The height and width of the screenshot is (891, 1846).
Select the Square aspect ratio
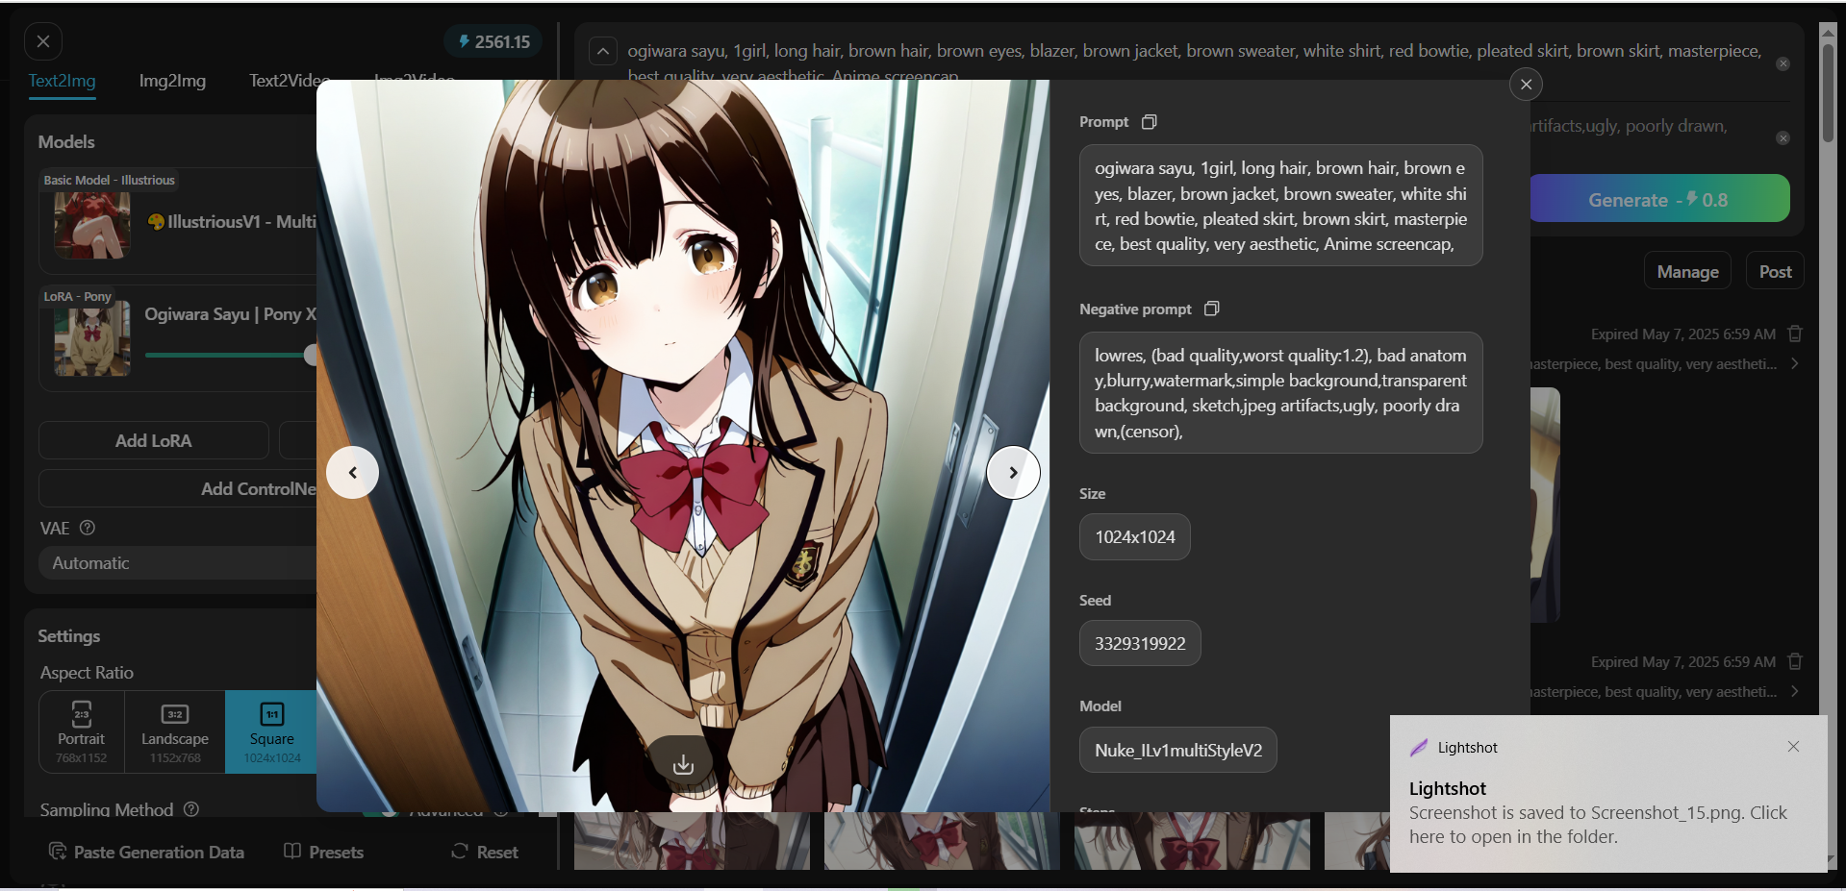(x=271, y=731)
